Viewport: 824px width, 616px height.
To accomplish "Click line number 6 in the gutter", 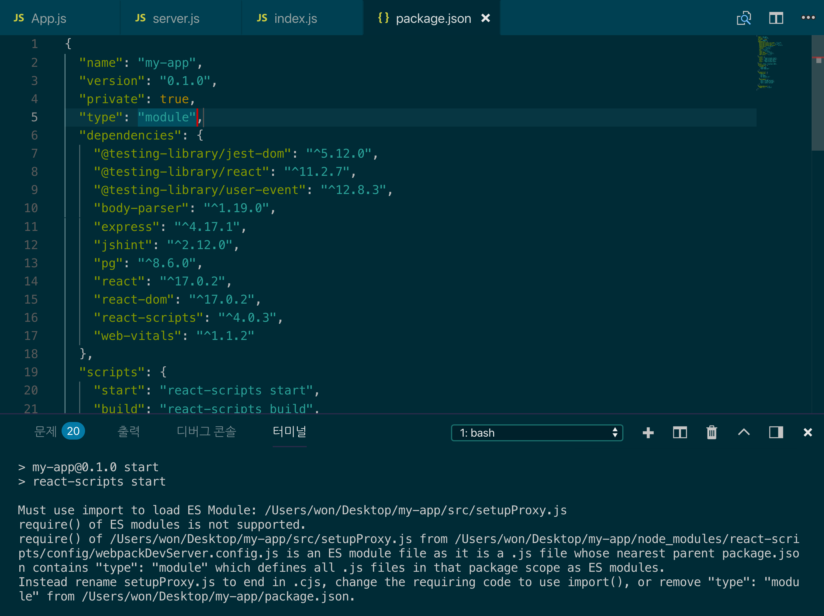I will pyautogui.click(x=34, y=135).
